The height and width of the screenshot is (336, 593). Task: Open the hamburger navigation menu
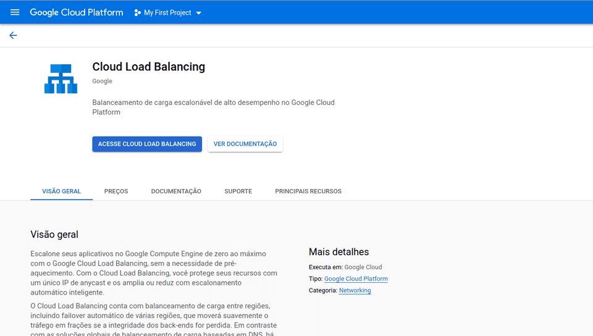coord(15,12)
